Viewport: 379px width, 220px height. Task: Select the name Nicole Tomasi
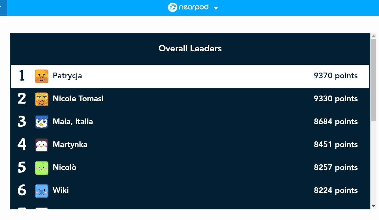click(x=78, y=99)
